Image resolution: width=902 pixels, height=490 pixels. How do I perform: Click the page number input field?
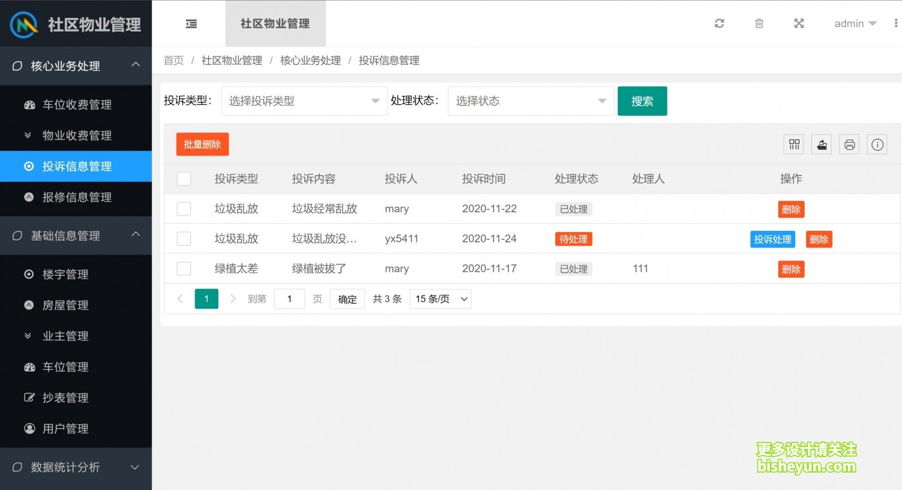tap(289, 299)
